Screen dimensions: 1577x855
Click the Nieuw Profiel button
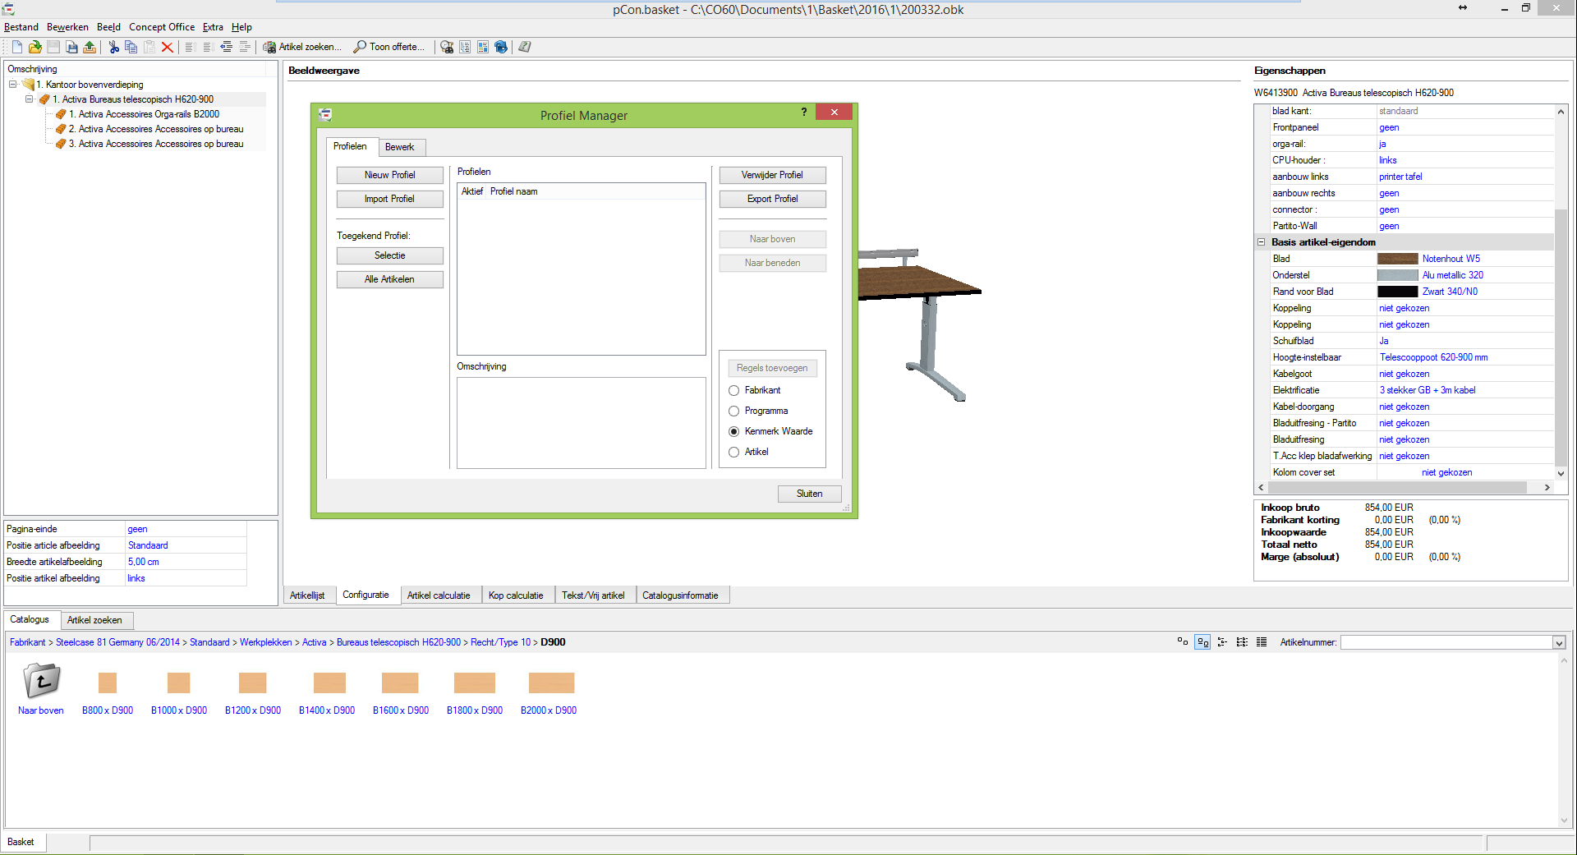click(x=389, y=175)
